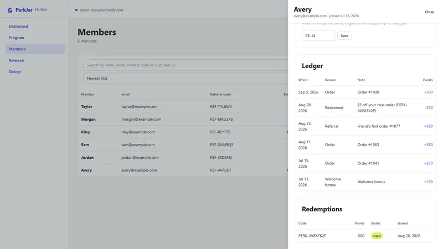The image size is (443, 249).
Task: Click the +100 points value
Action: [428, 182]
